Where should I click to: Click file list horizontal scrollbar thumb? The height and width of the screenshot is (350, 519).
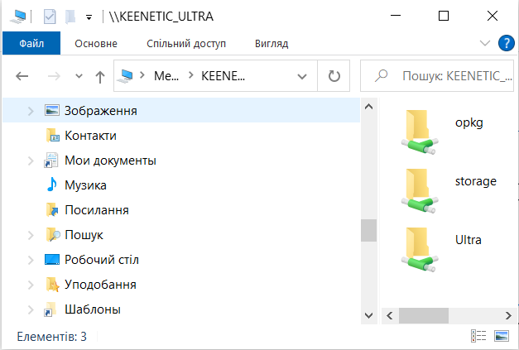424,315
